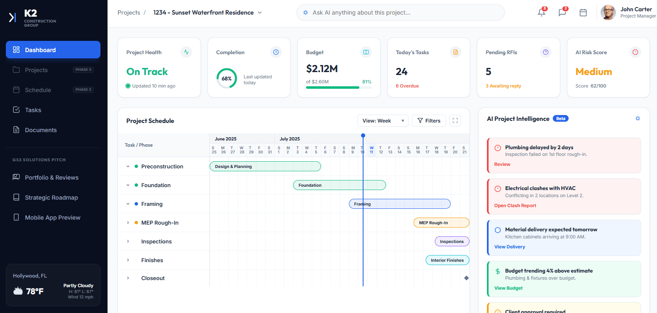Open the chat messages icon
Image resolution: width=657 pixels, height=313 pixels.
click(562, 13)
